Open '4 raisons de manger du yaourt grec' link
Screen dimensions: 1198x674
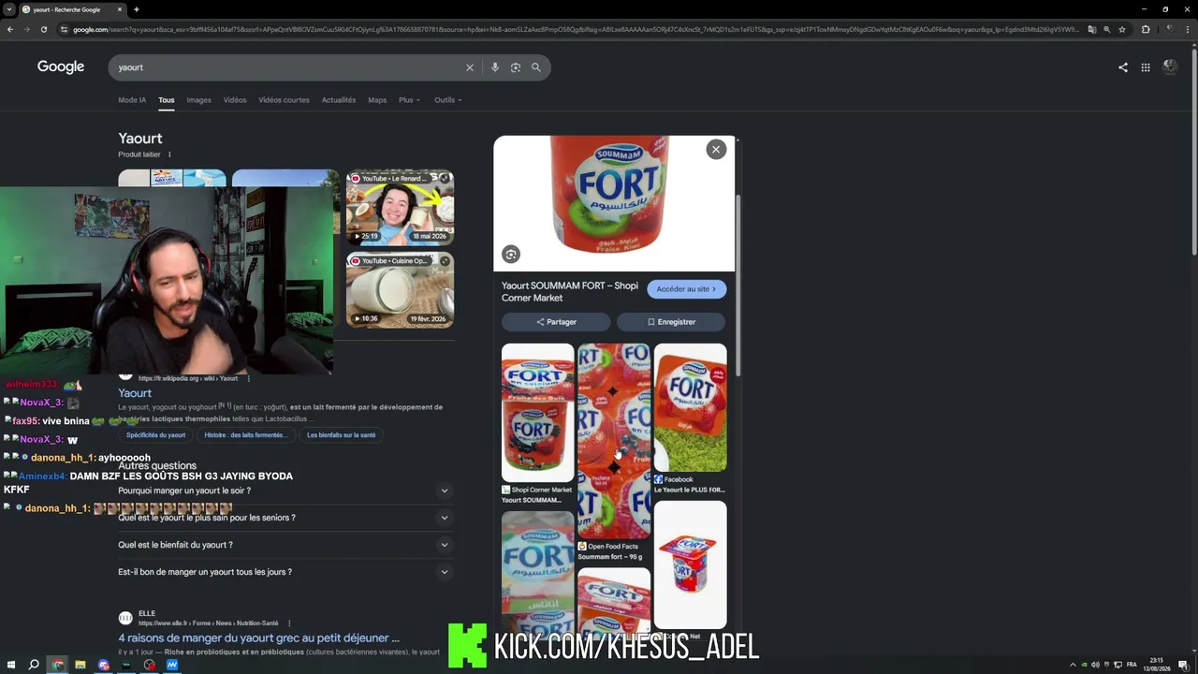258,638
